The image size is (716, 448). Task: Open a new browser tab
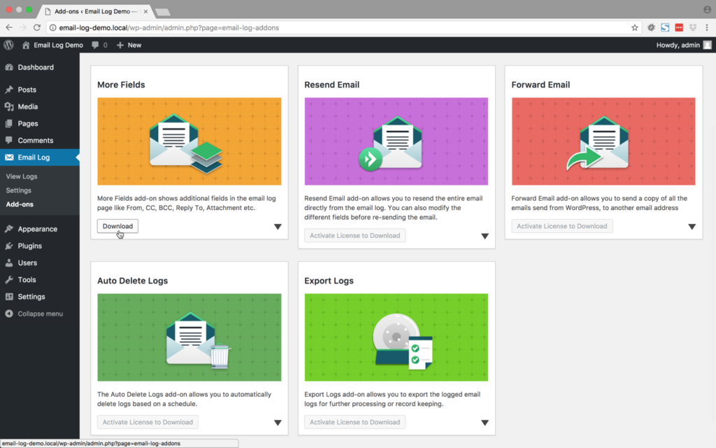162,12
